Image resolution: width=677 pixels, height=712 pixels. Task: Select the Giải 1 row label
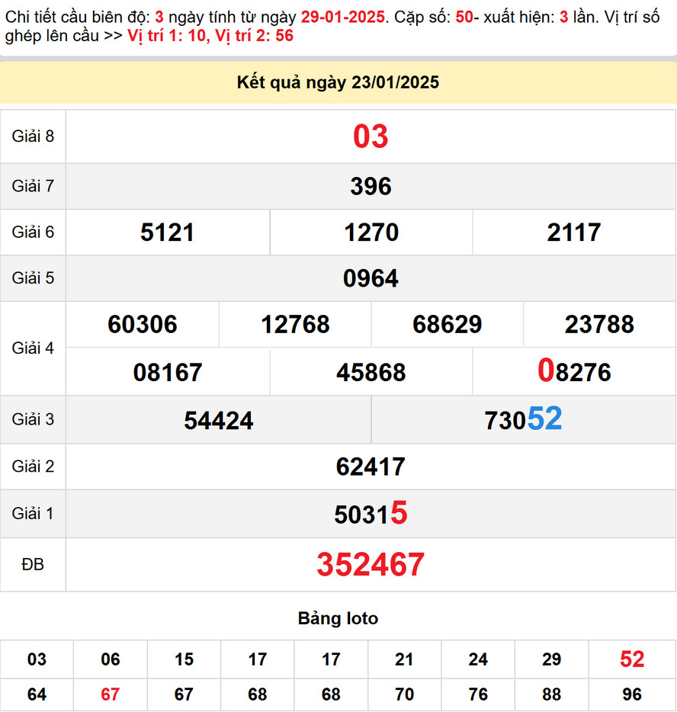pos(33,514)
